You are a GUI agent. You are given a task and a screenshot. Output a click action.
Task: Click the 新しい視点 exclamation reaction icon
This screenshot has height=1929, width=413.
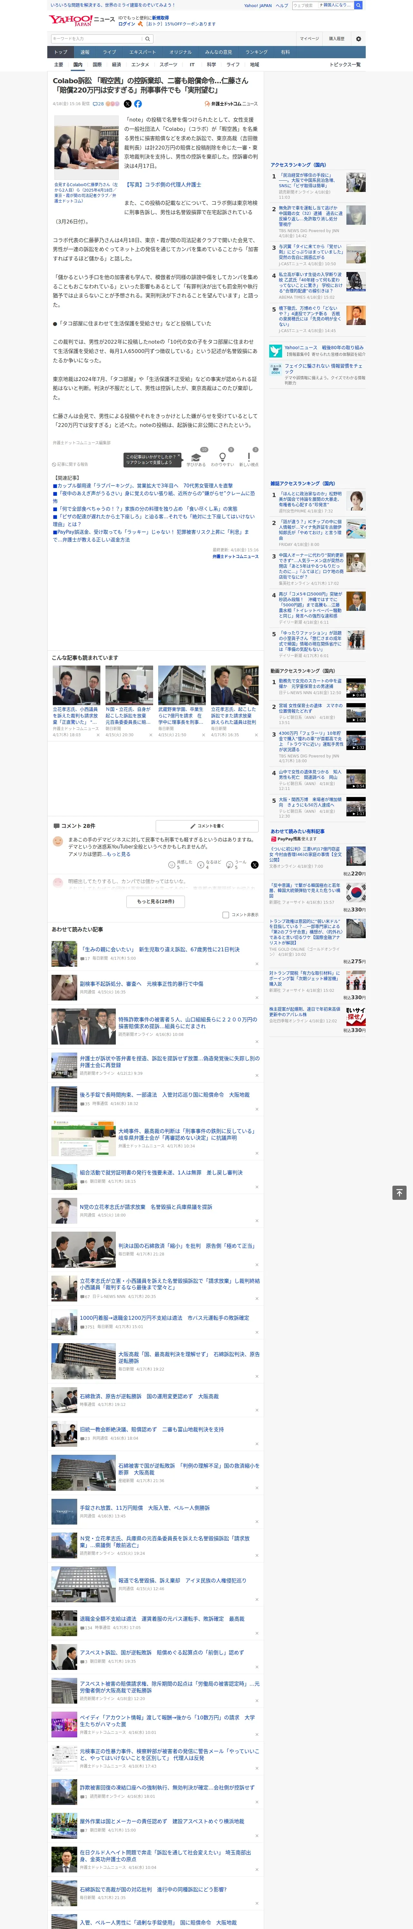coord(249,457)
